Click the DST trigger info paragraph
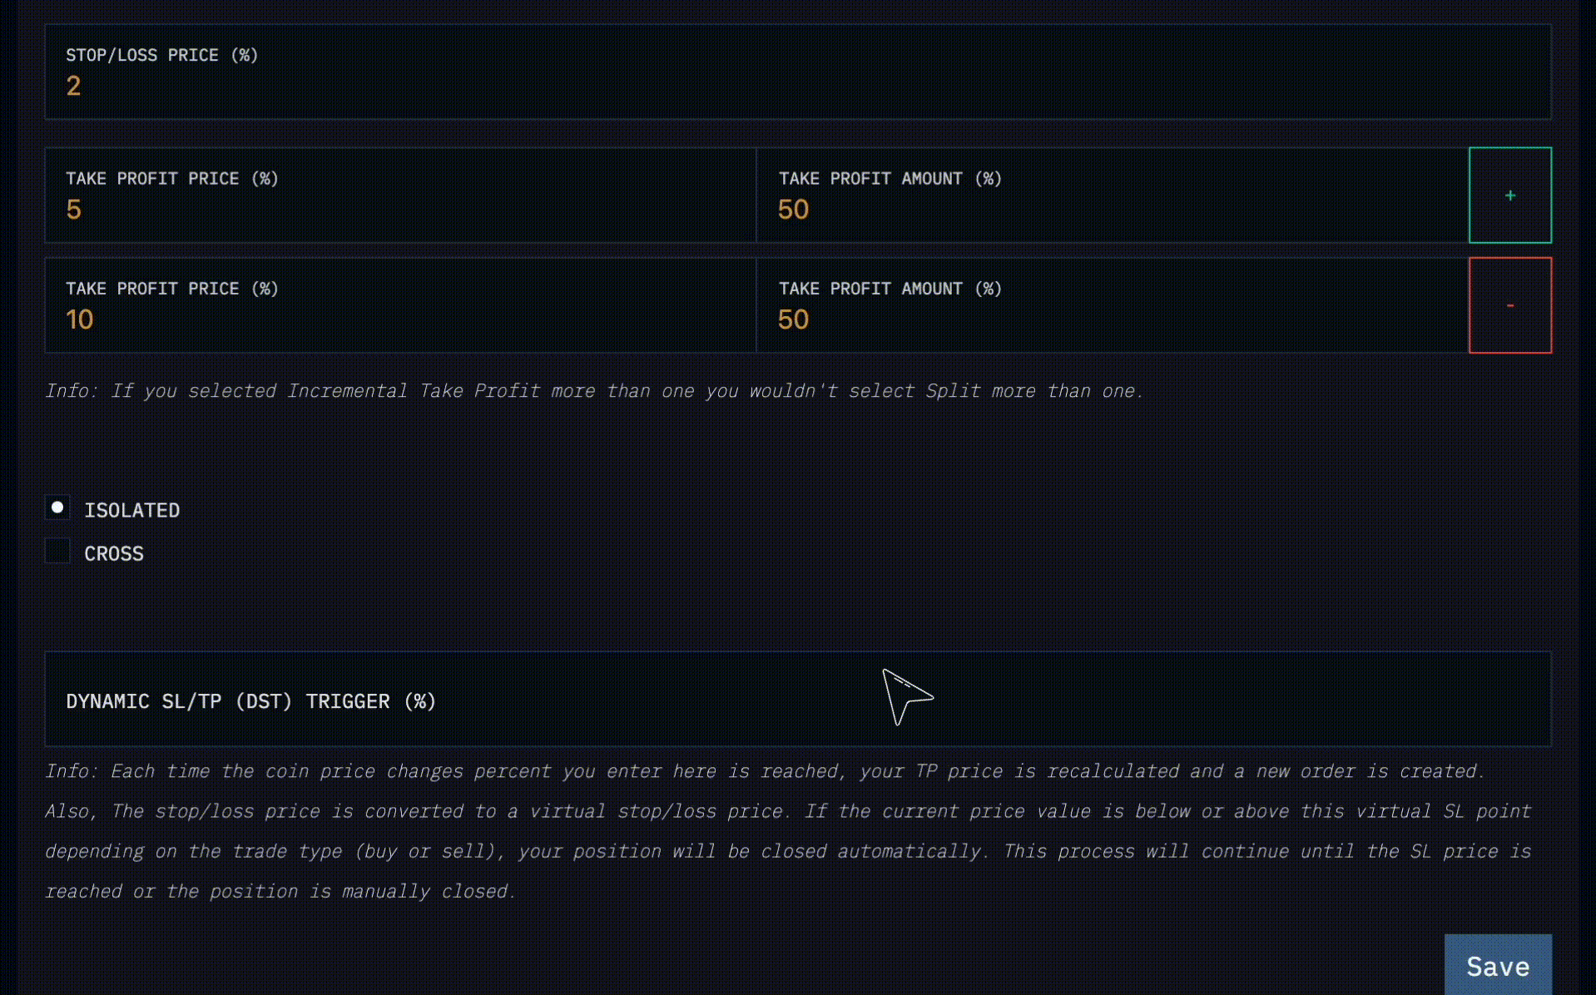1596x995 pixels. click(x=789, y=831)
